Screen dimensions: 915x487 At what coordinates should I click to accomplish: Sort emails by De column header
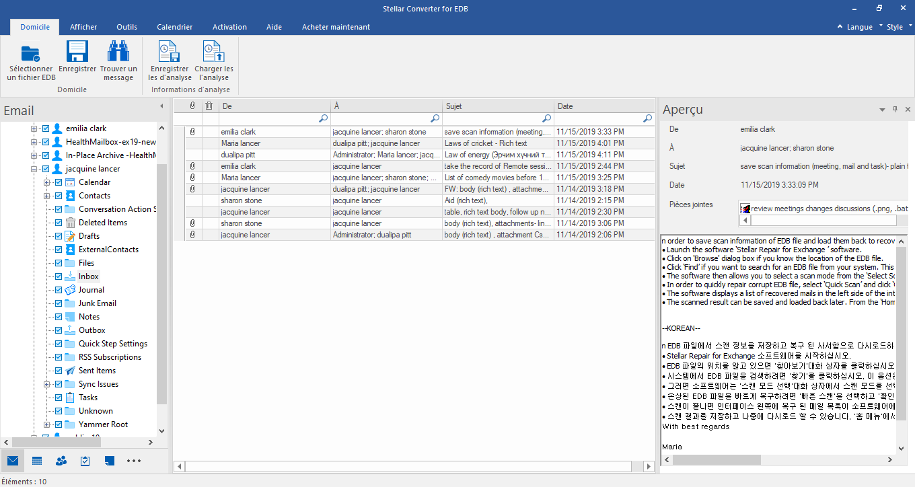[274, 106]
